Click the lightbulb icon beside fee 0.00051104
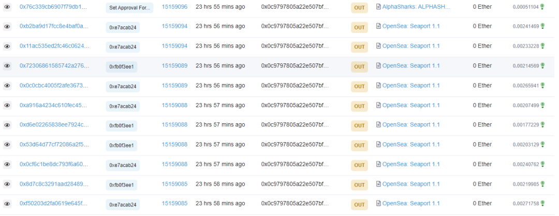This screenshot has height=216, width=559. [x=542, y=7]
